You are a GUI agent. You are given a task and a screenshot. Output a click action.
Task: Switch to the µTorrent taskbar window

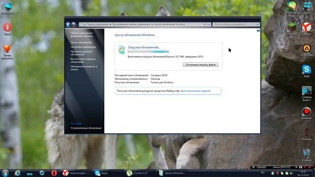(140, 173)
